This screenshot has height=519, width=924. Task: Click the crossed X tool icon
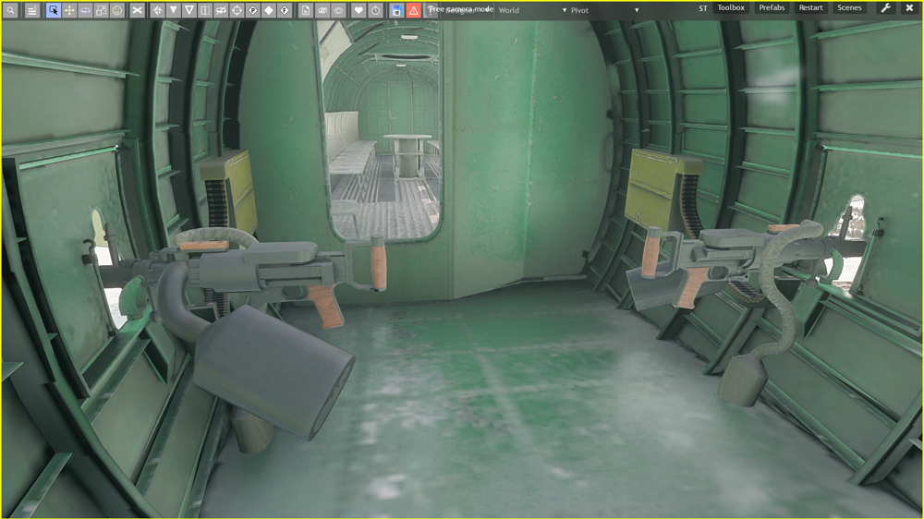click(138, 10)
